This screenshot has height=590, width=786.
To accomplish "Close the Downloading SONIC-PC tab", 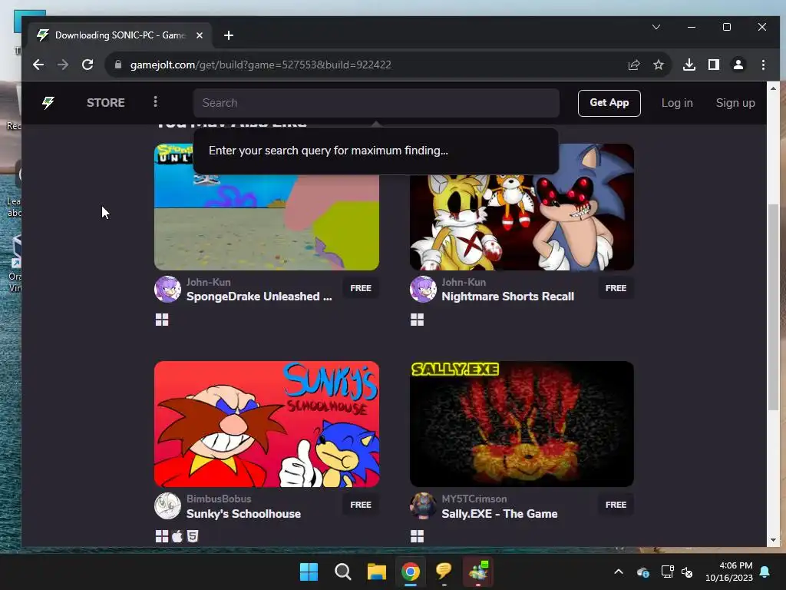I will [x=200, y=35].
